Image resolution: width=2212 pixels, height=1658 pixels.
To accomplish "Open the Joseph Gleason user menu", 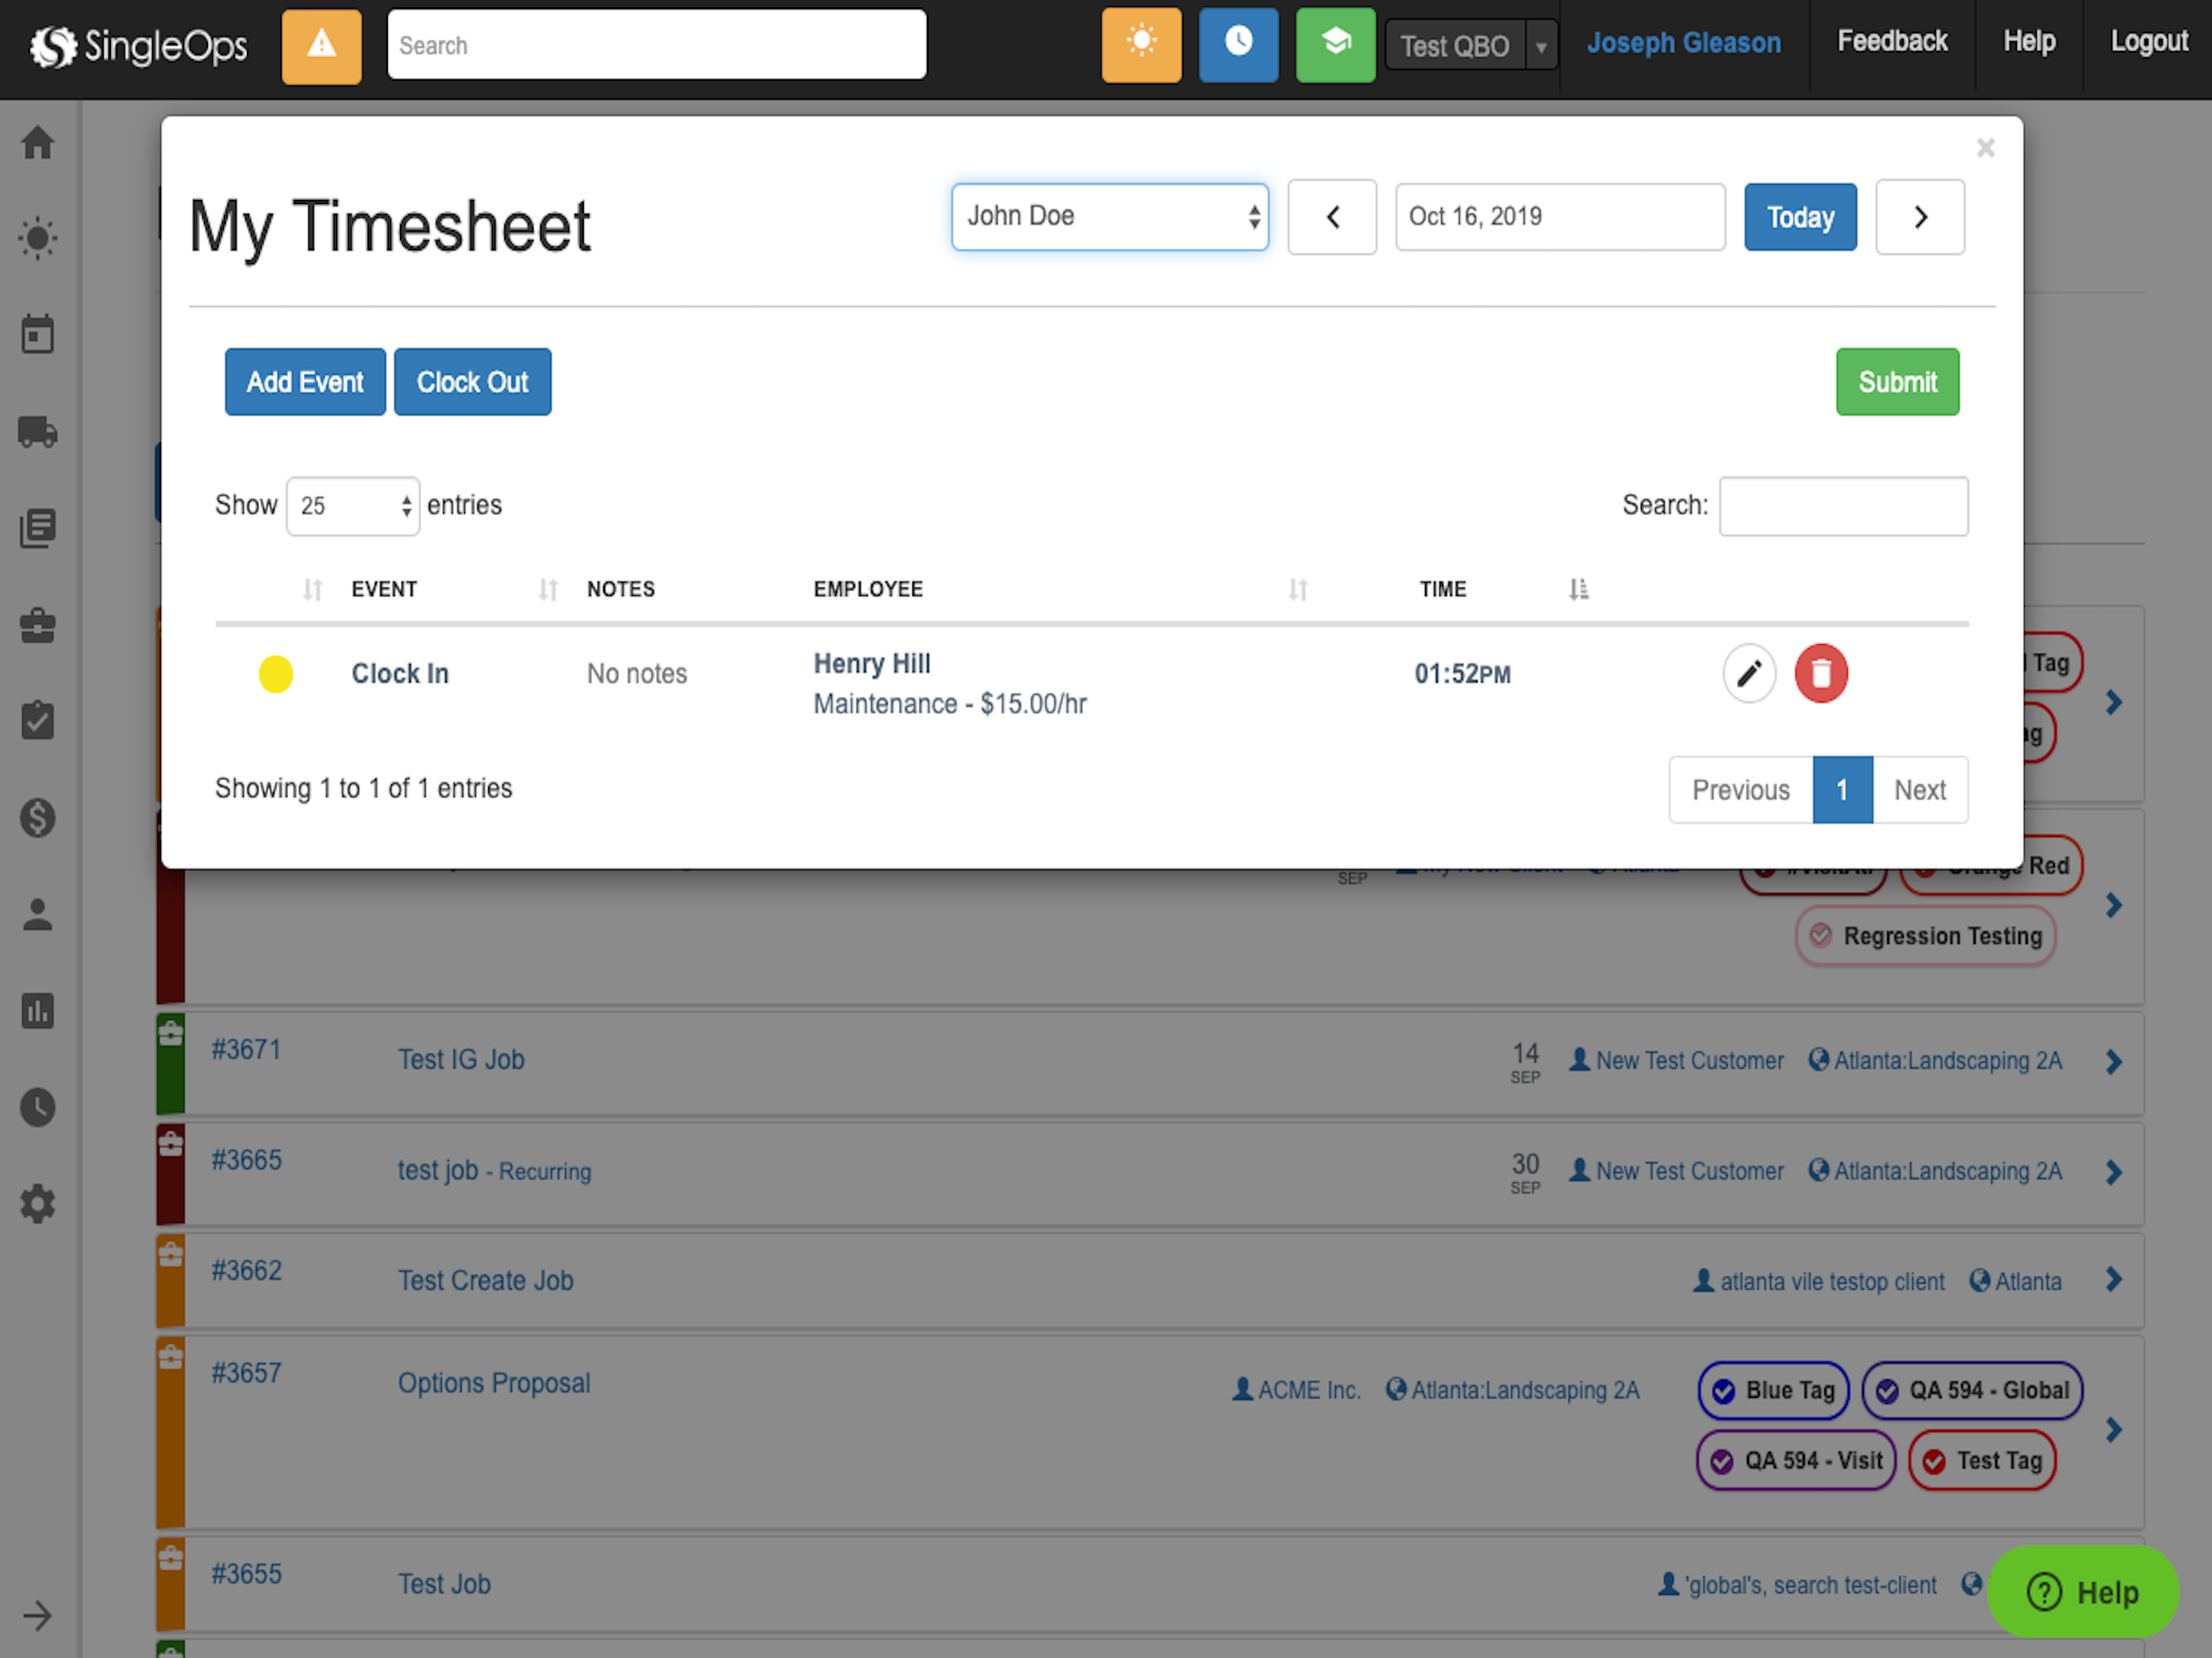I will 1684,43.
